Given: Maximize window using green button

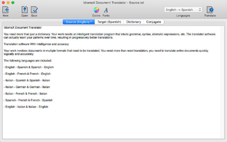Looking at the screenshot, I should (x=13, y=3).
